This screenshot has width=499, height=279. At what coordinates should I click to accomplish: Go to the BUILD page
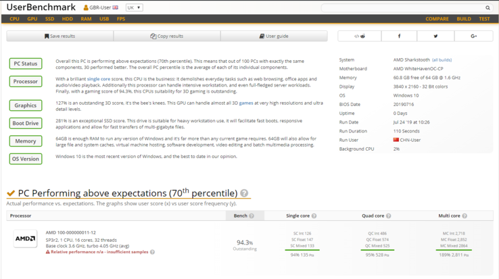tap(464, 19)
